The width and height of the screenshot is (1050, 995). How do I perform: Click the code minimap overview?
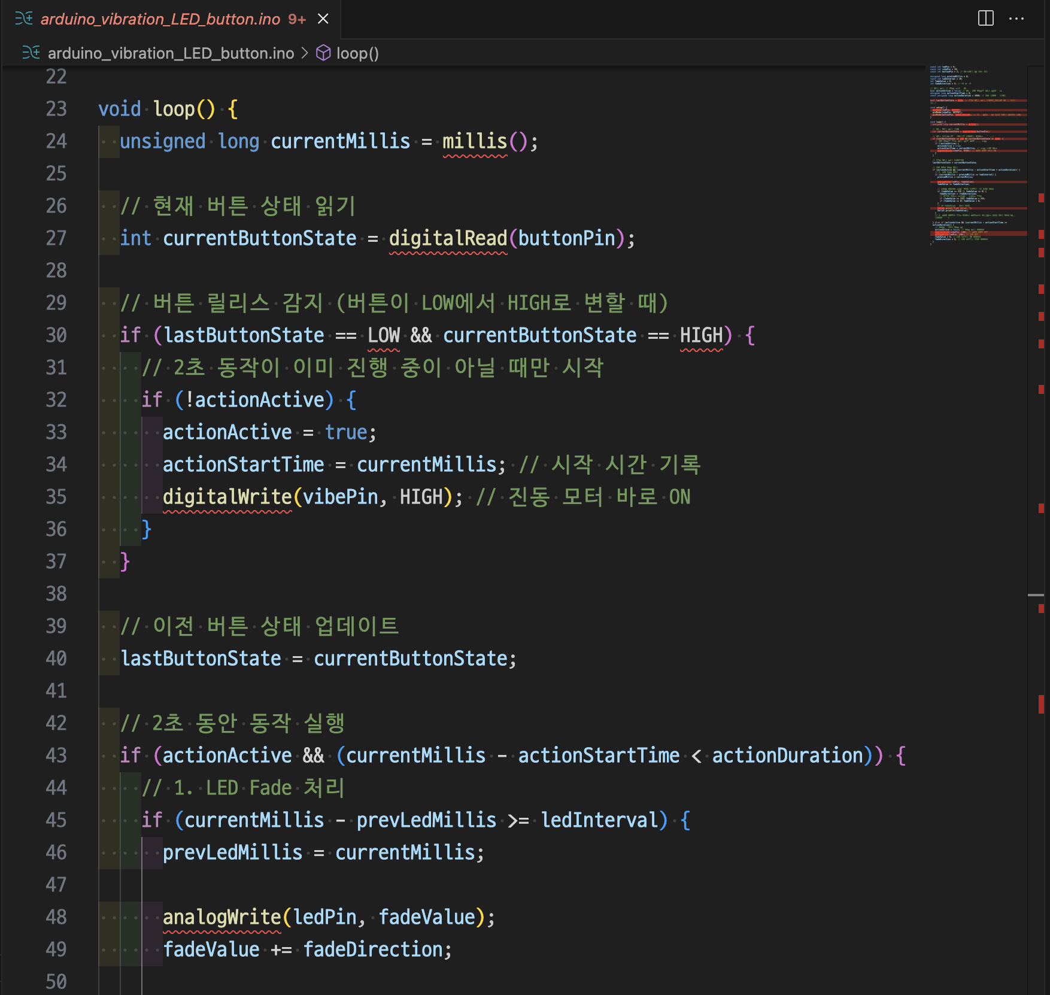point(978,156)
